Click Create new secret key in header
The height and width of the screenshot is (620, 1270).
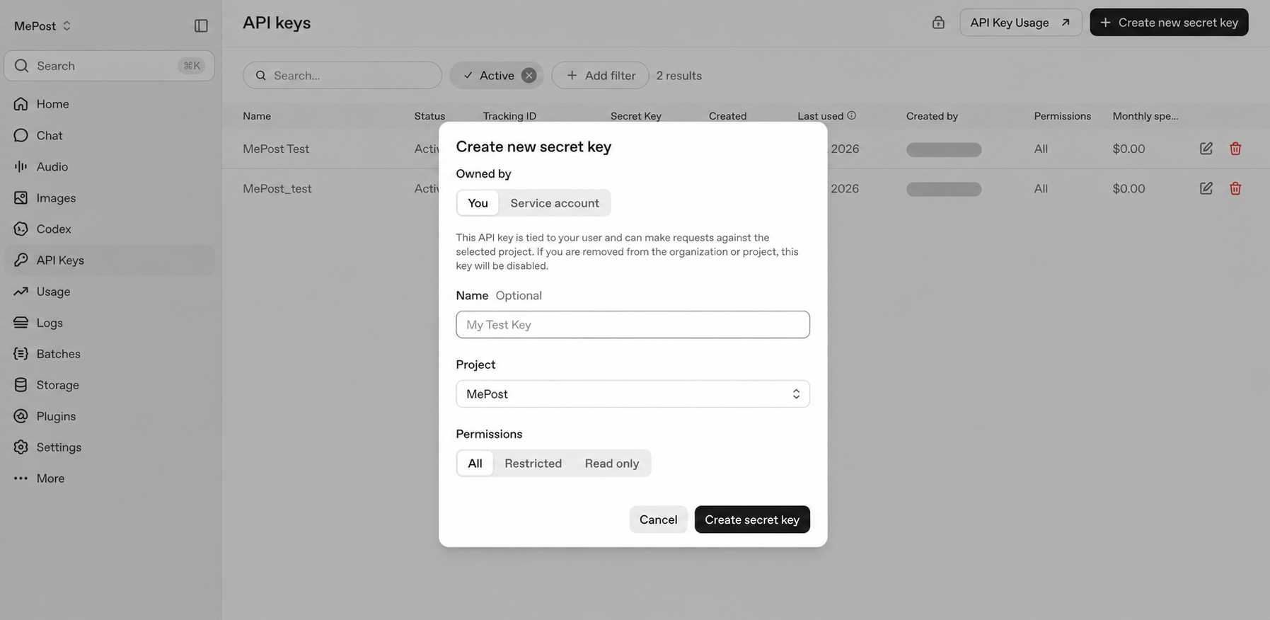click(1169, 23)
